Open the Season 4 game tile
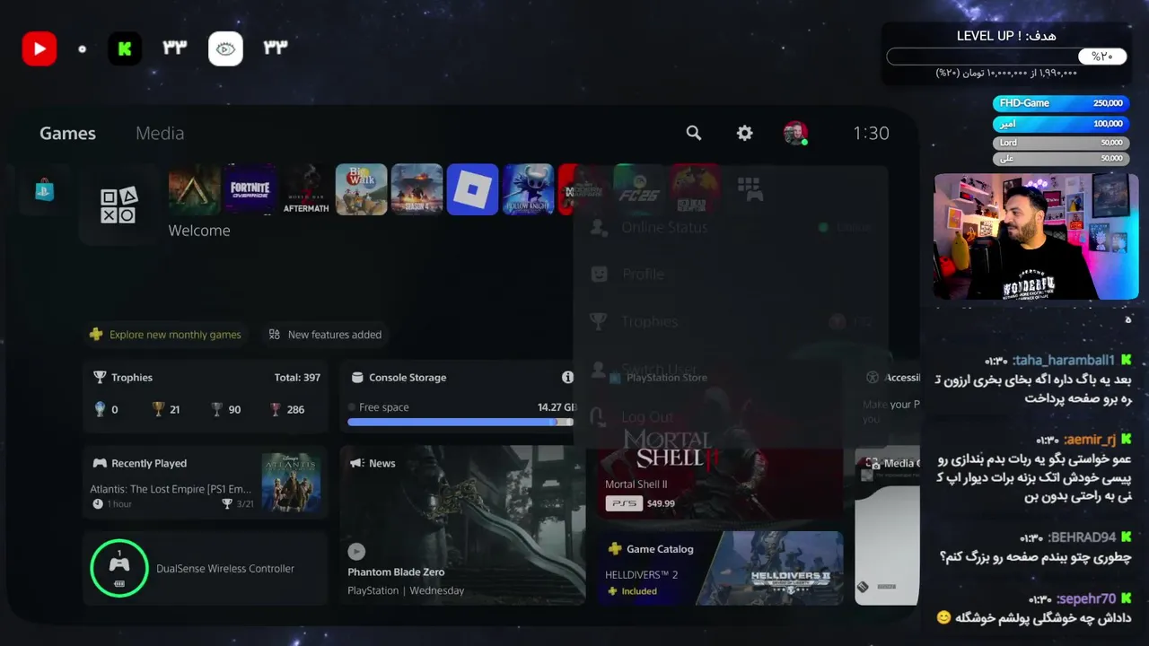The image size is (1149, 646). coord(417,189)
